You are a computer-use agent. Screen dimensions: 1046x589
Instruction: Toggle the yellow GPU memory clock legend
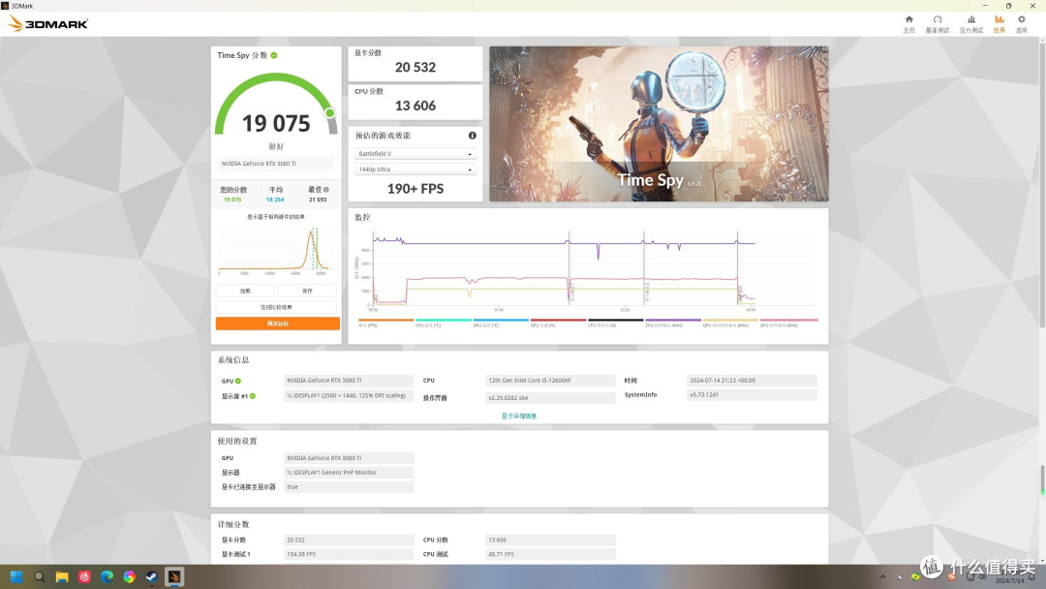730,323
